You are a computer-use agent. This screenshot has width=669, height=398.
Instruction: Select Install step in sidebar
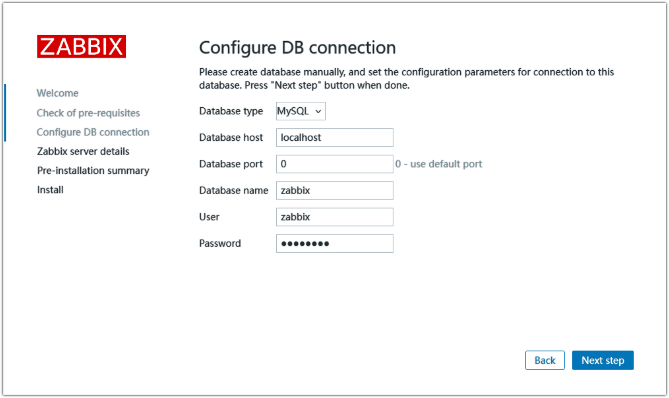(x=50, y=190)
